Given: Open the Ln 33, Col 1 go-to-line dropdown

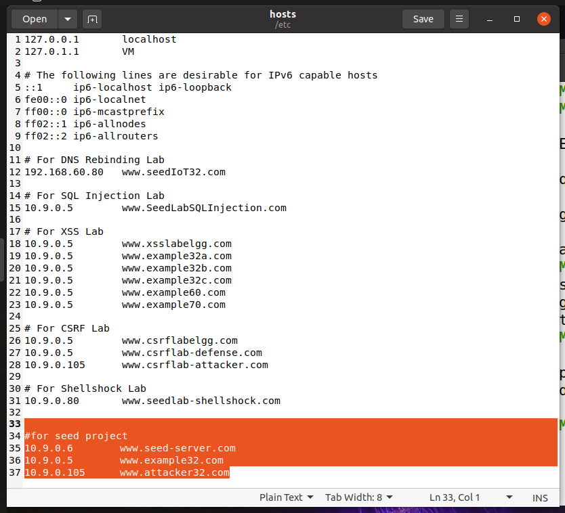Looking at the screenshot, I should coord(455,497).
